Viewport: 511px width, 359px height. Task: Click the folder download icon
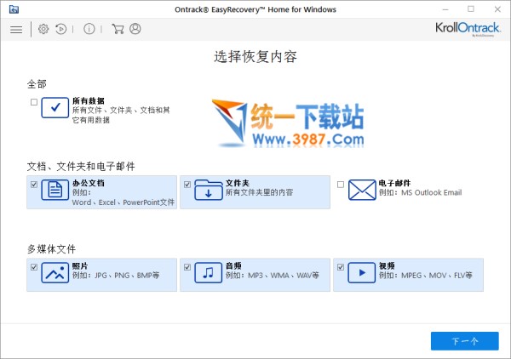coord(209,190)
